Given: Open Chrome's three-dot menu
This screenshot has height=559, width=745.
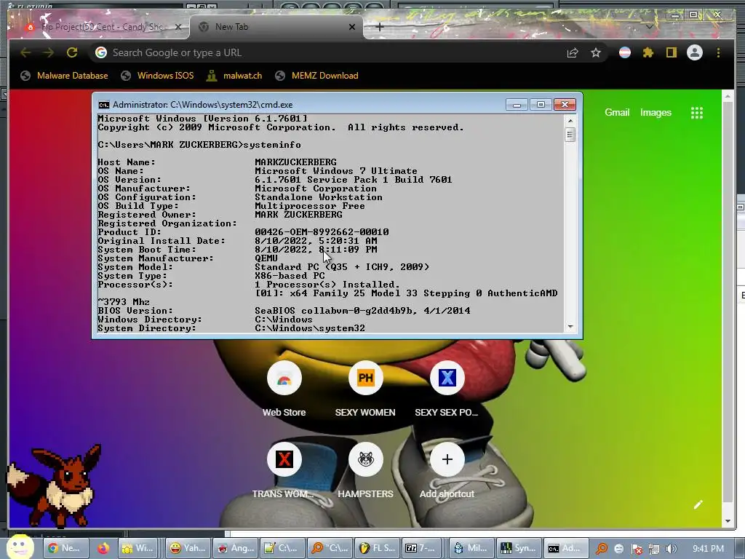Looking at the screenshot, I should coord(718,52).
